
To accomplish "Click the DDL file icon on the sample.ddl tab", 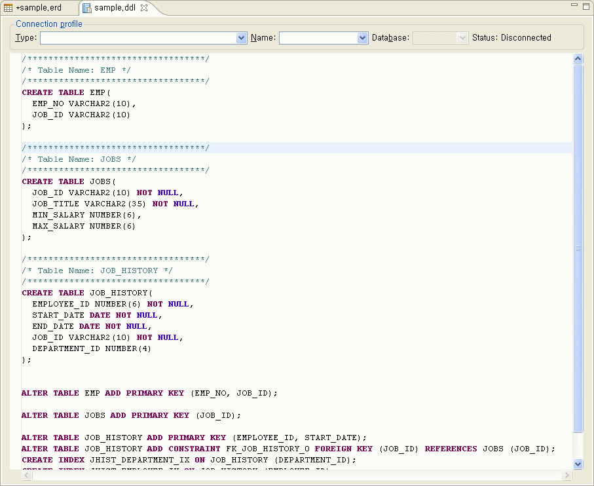I will pyautogui.click(x=86, y=7).
